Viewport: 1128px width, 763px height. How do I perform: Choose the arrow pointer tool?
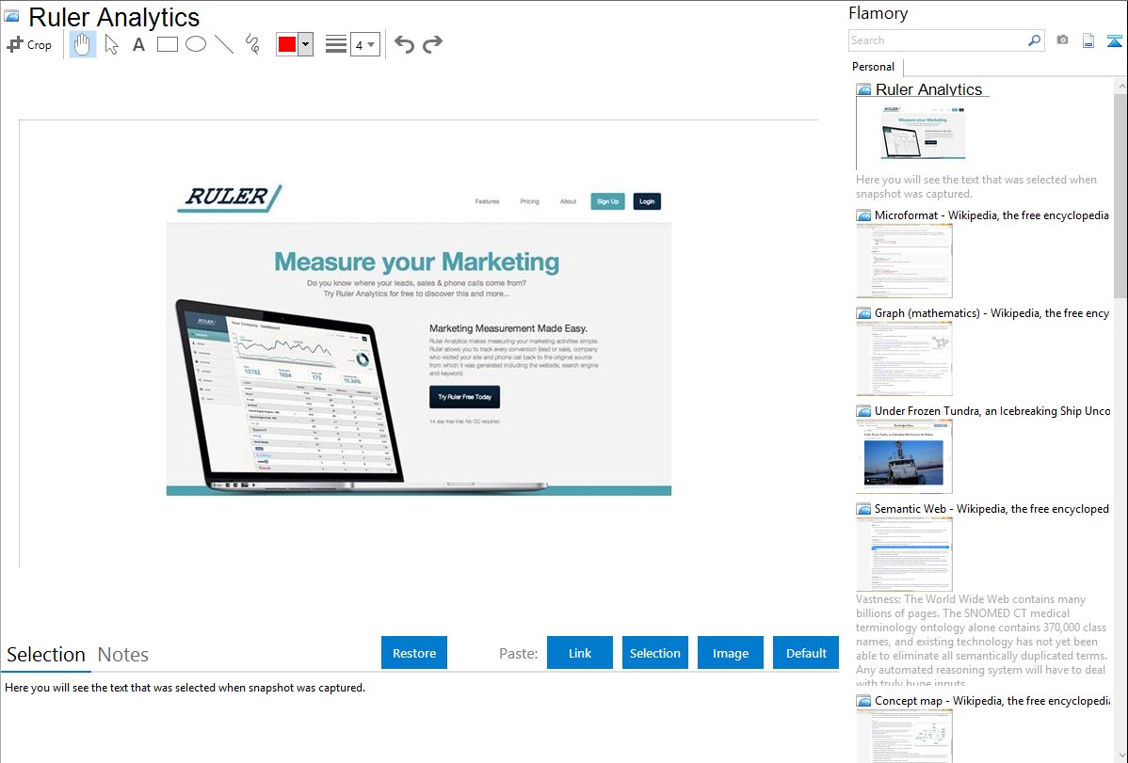pos(111,44)
